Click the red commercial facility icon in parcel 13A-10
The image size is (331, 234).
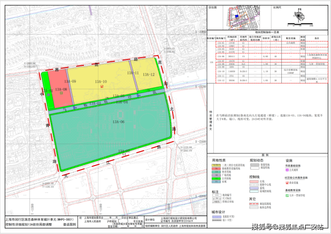pos(102,86)
